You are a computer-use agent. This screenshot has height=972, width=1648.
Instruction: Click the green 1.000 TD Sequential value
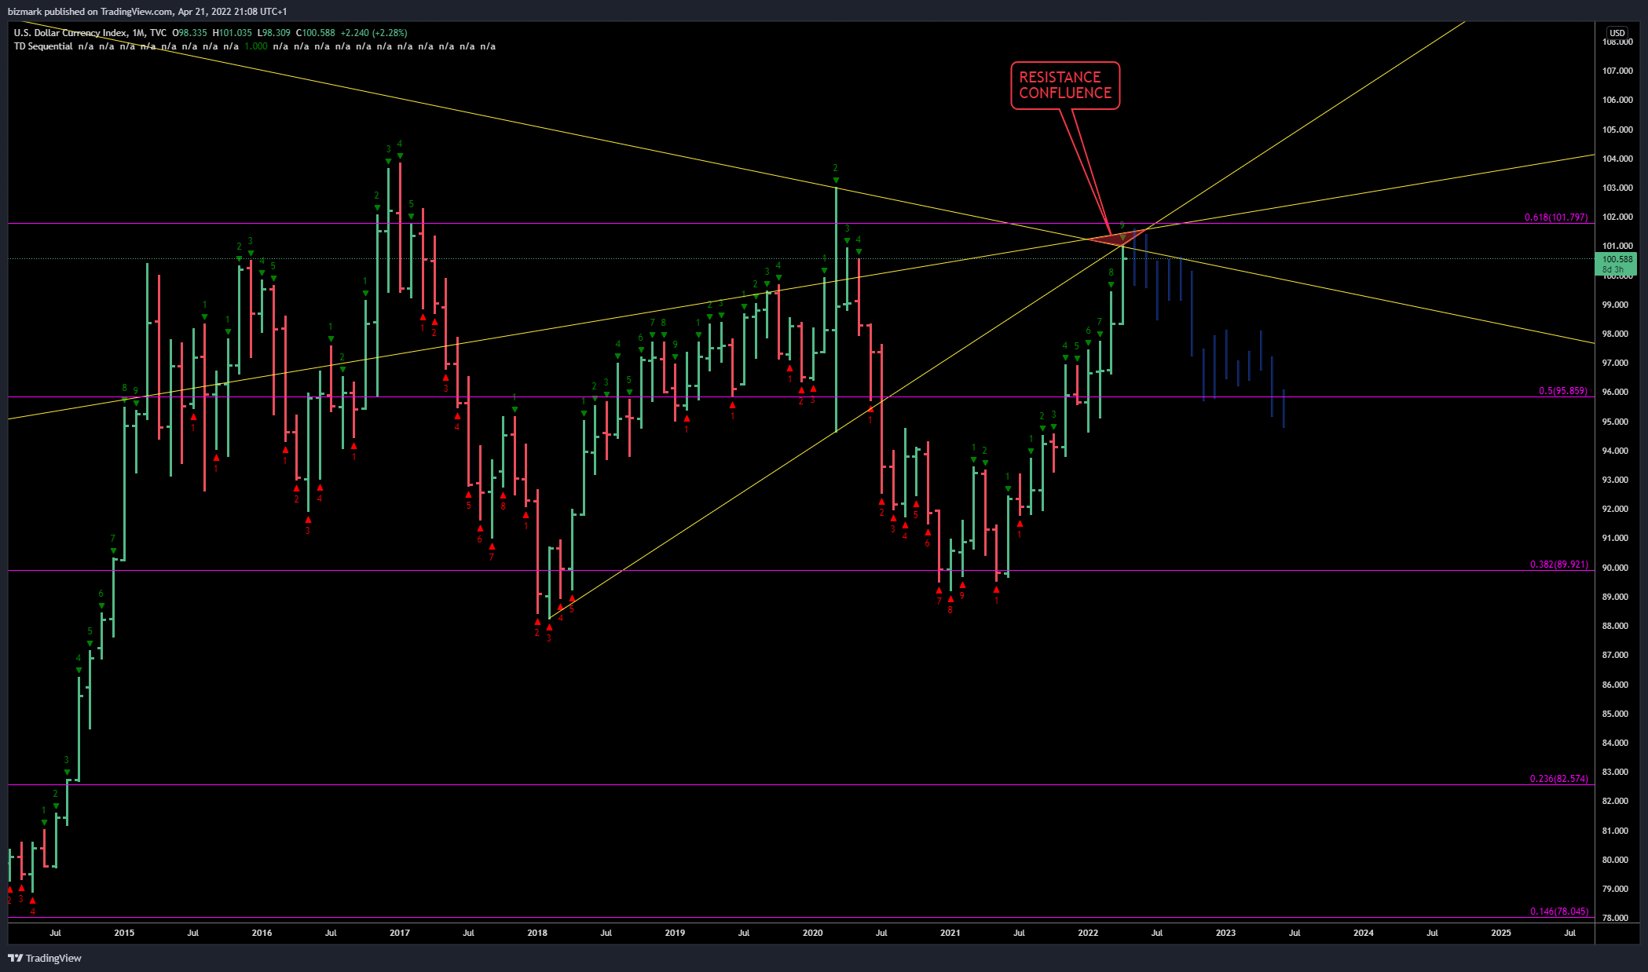pyautogui.click(x=256, y=46)
